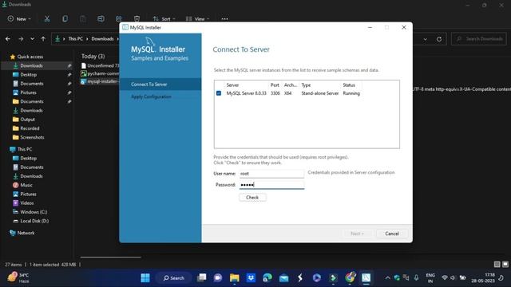
Task: Expand the address bar history dropdown
Action: [x=425, y=39]
